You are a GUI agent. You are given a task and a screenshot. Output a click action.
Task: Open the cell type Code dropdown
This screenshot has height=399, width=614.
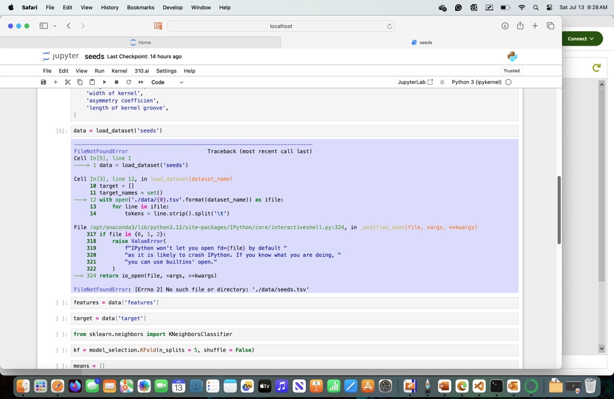pyautogui.click(x=167, y=82)
